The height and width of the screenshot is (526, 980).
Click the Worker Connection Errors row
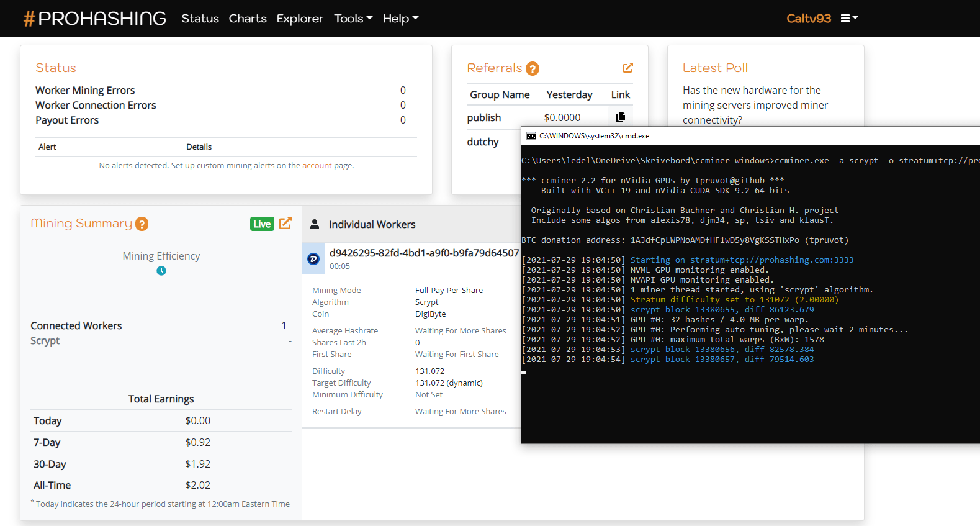pos(226,106)
